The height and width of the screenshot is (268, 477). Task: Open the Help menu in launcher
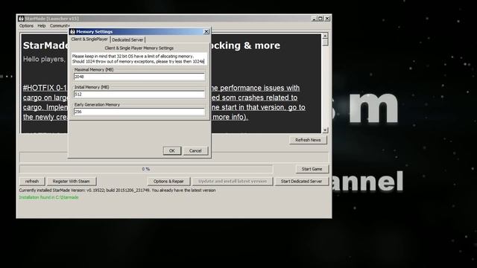(x=42, y=26)
